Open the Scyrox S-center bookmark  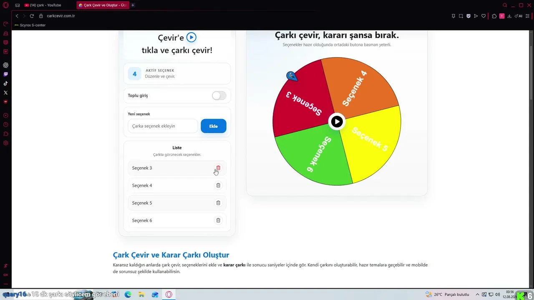30,25
